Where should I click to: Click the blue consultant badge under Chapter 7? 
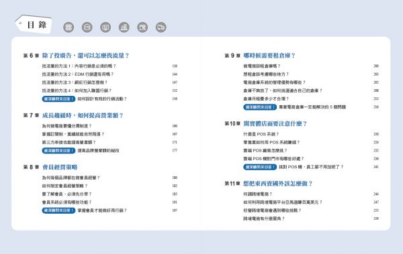[x=58, y=151]
